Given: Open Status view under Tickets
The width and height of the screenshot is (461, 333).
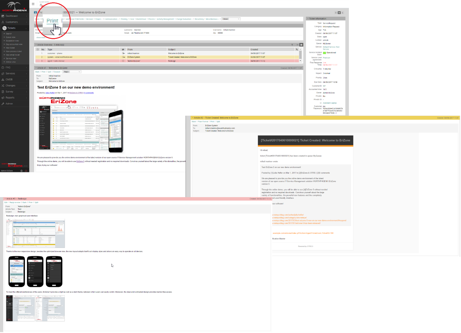Looking at the screenshot, I should tap(11, 62).
